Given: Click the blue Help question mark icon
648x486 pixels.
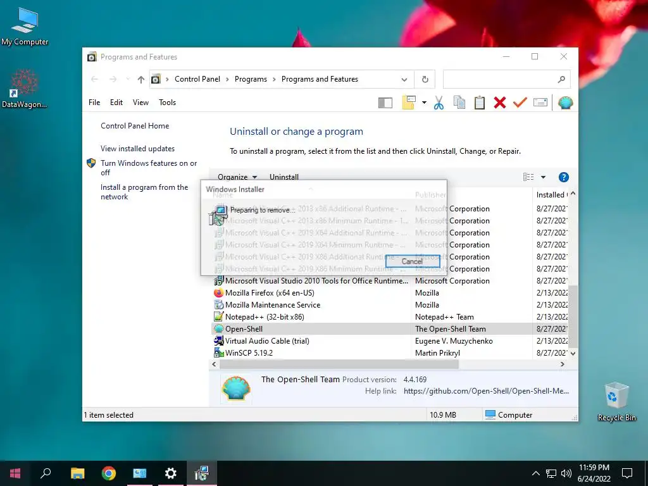Looking at the screenshot, I should 563,177.
